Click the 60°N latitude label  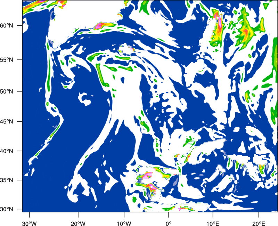[x=7, y=26]
